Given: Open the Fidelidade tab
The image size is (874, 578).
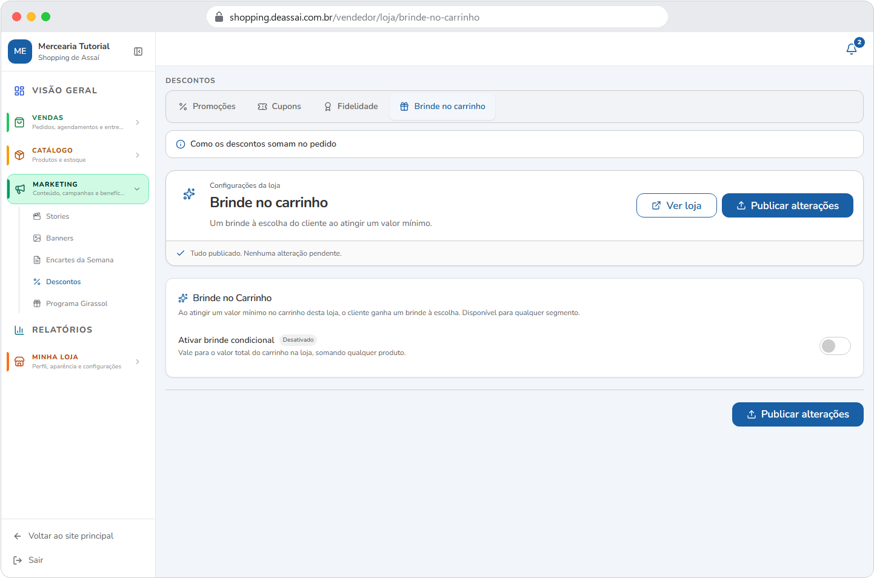Looking at the screenshot, I should [351, 107].
